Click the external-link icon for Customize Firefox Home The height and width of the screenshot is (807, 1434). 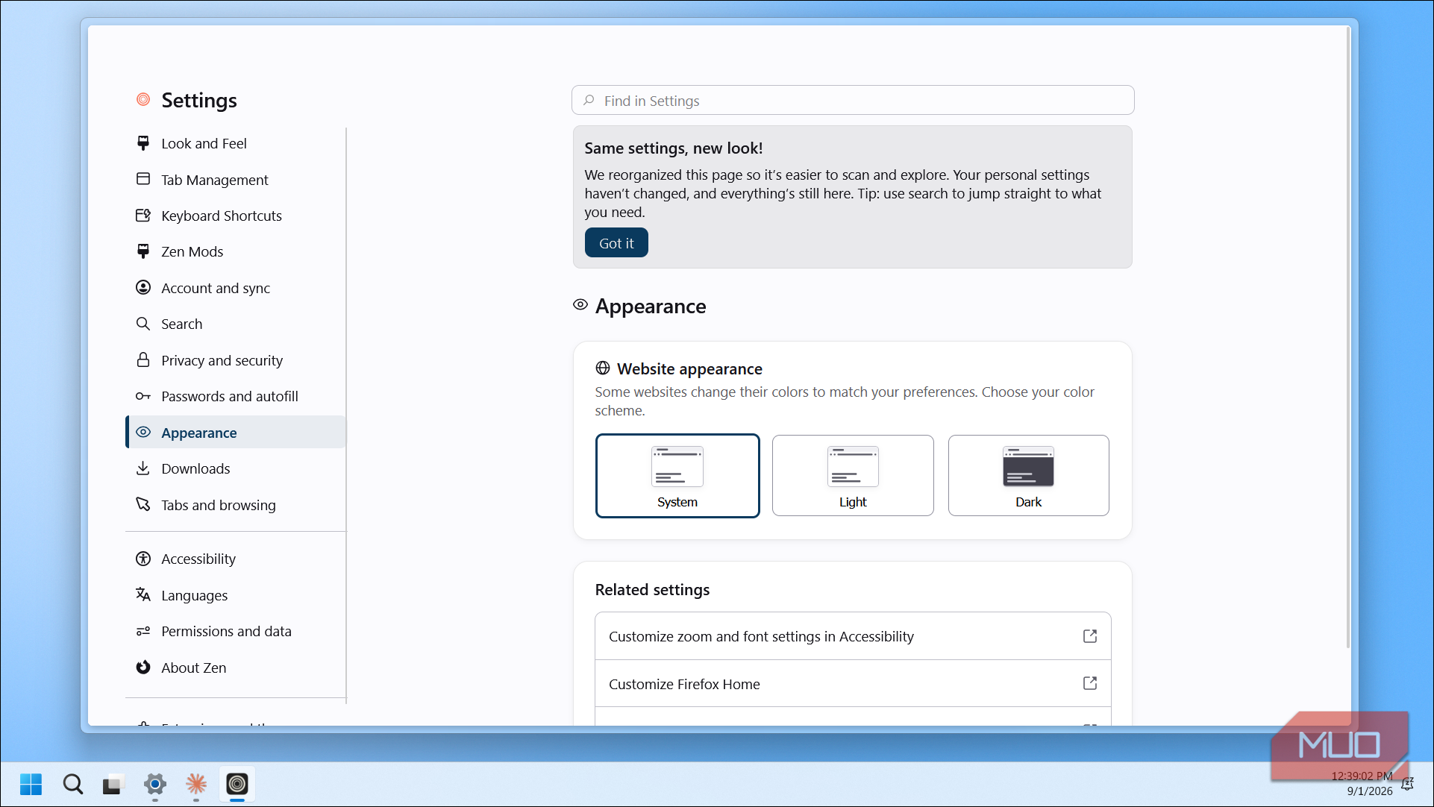tap(1090, 683)
